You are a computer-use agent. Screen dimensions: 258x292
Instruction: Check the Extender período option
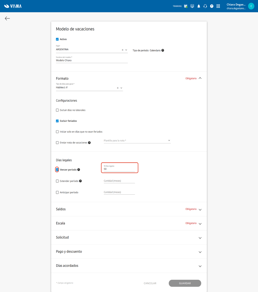coord(57,181)
